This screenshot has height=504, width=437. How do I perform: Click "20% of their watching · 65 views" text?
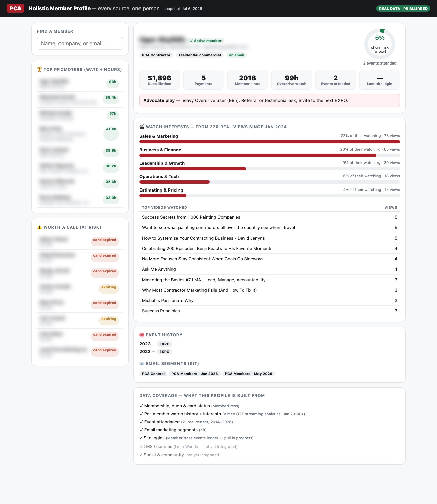point(370,149)
